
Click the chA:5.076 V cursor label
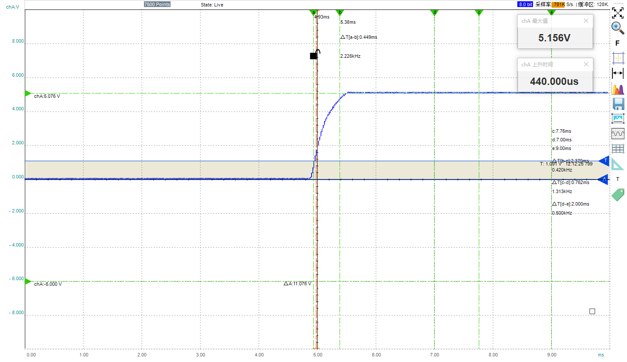tap(47, 96)
